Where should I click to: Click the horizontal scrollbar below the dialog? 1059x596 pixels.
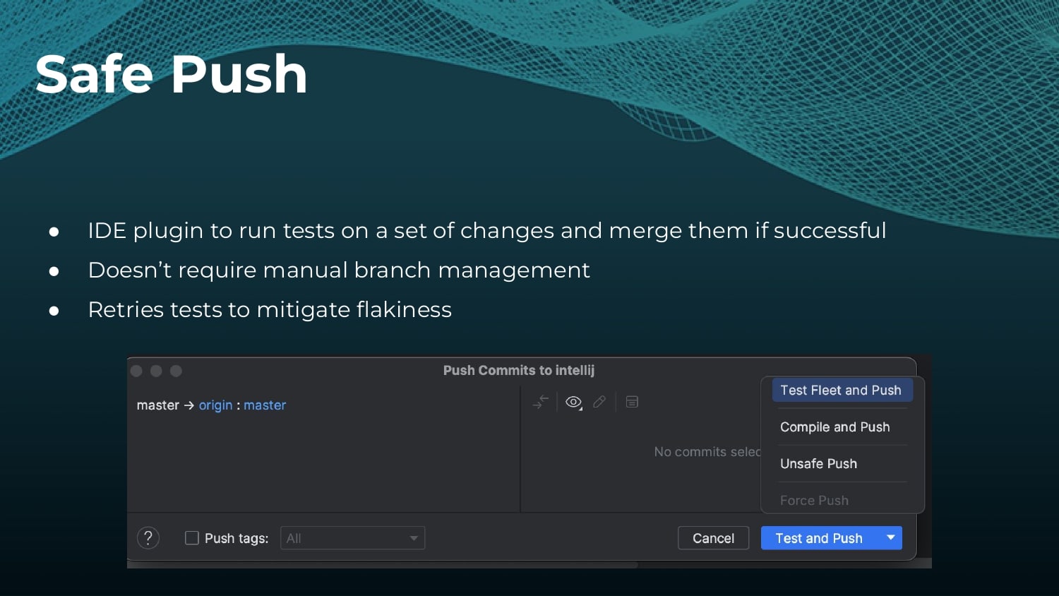383,565
